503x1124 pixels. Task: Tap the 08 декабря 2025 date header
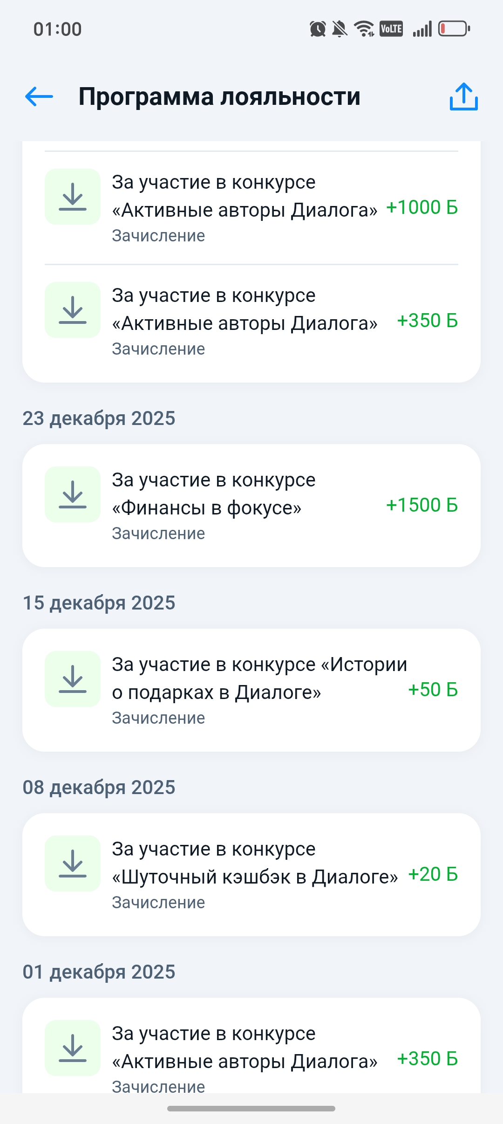point(99,788)
